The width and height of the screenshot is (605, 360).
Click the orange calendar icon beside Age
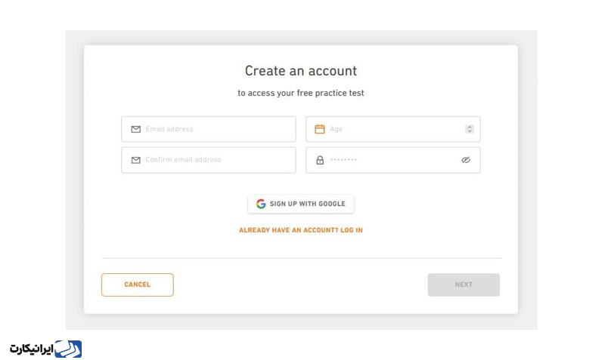[x=320, y=129]
